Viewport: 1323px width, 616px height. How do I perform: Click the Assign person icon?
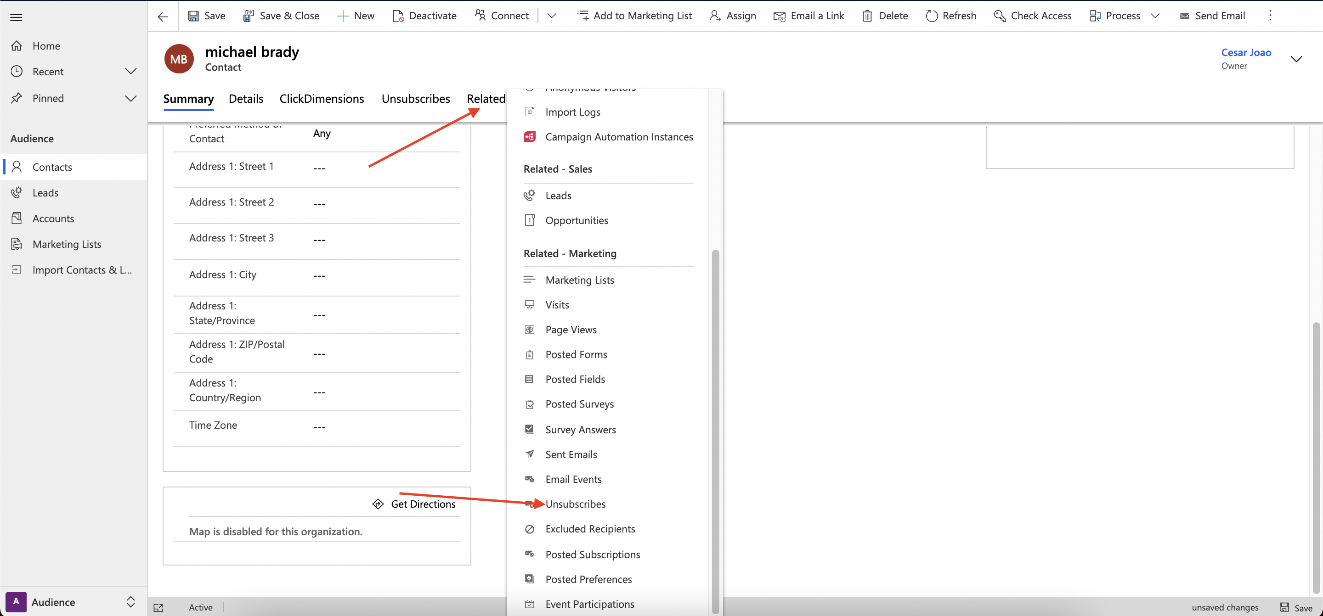point(715,16)
